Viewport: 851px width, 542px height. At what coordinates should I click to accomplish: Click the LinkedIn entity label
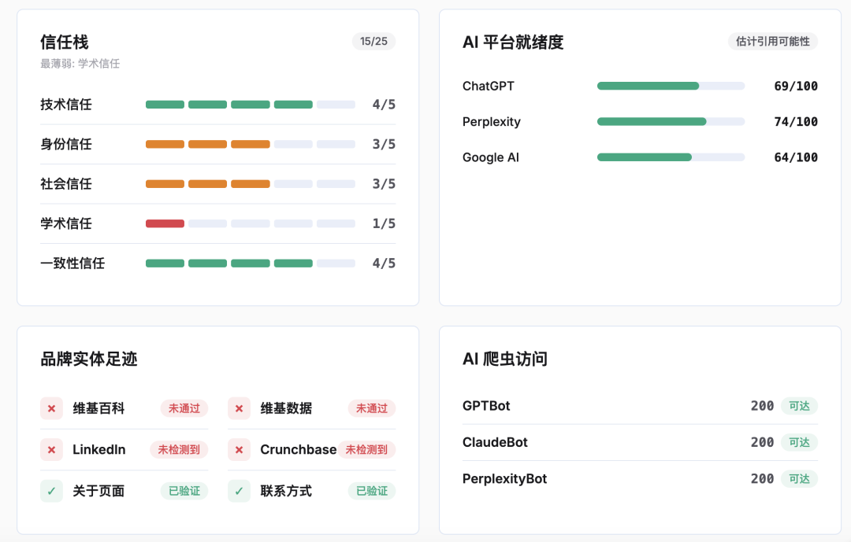98,450
